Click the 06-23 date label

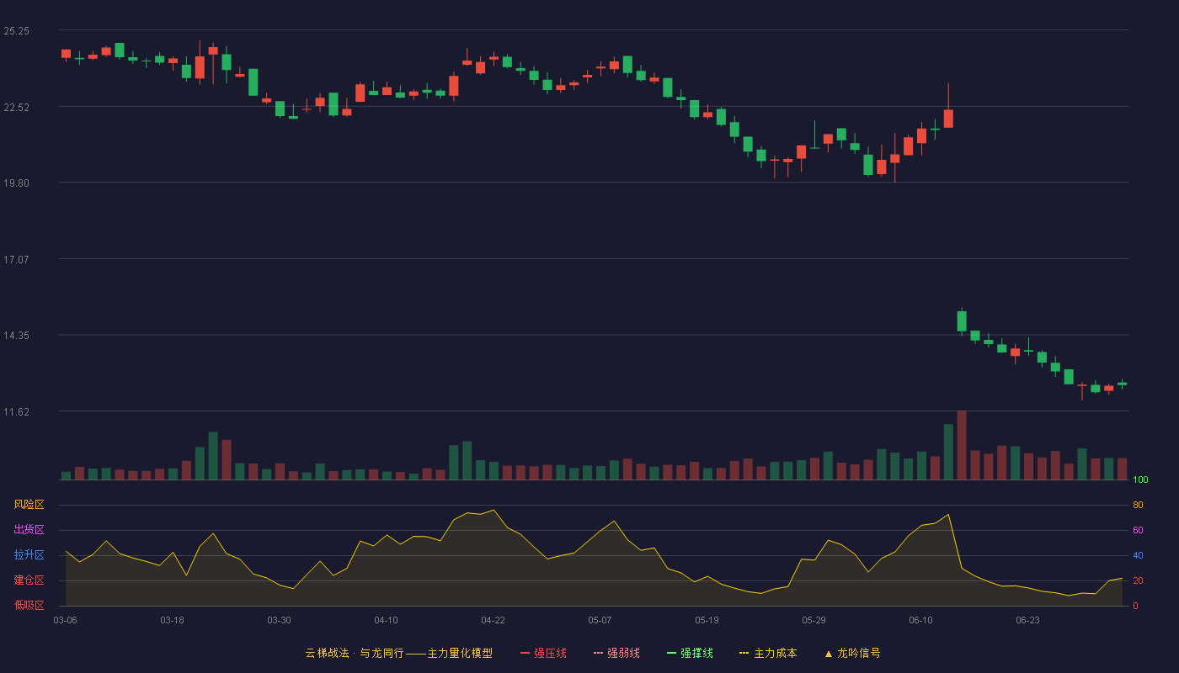[x=1027, y=620]
